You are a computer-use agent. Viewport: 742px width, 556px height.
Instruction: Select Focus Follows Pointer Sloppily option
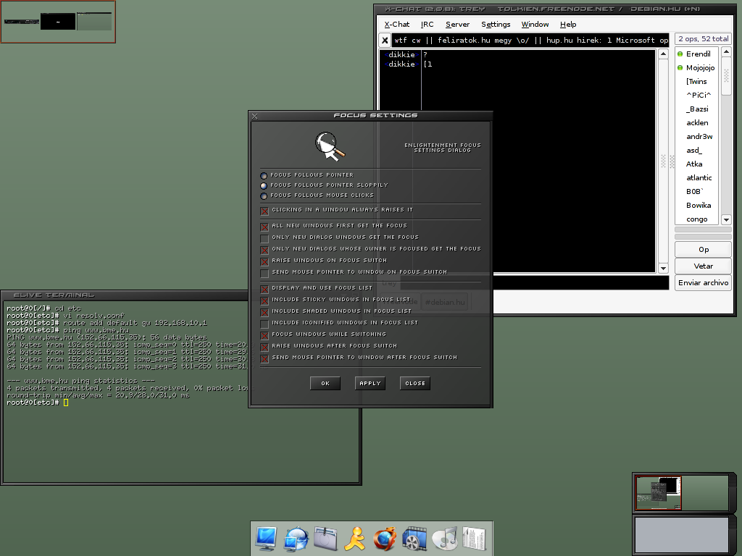[264, 186]
